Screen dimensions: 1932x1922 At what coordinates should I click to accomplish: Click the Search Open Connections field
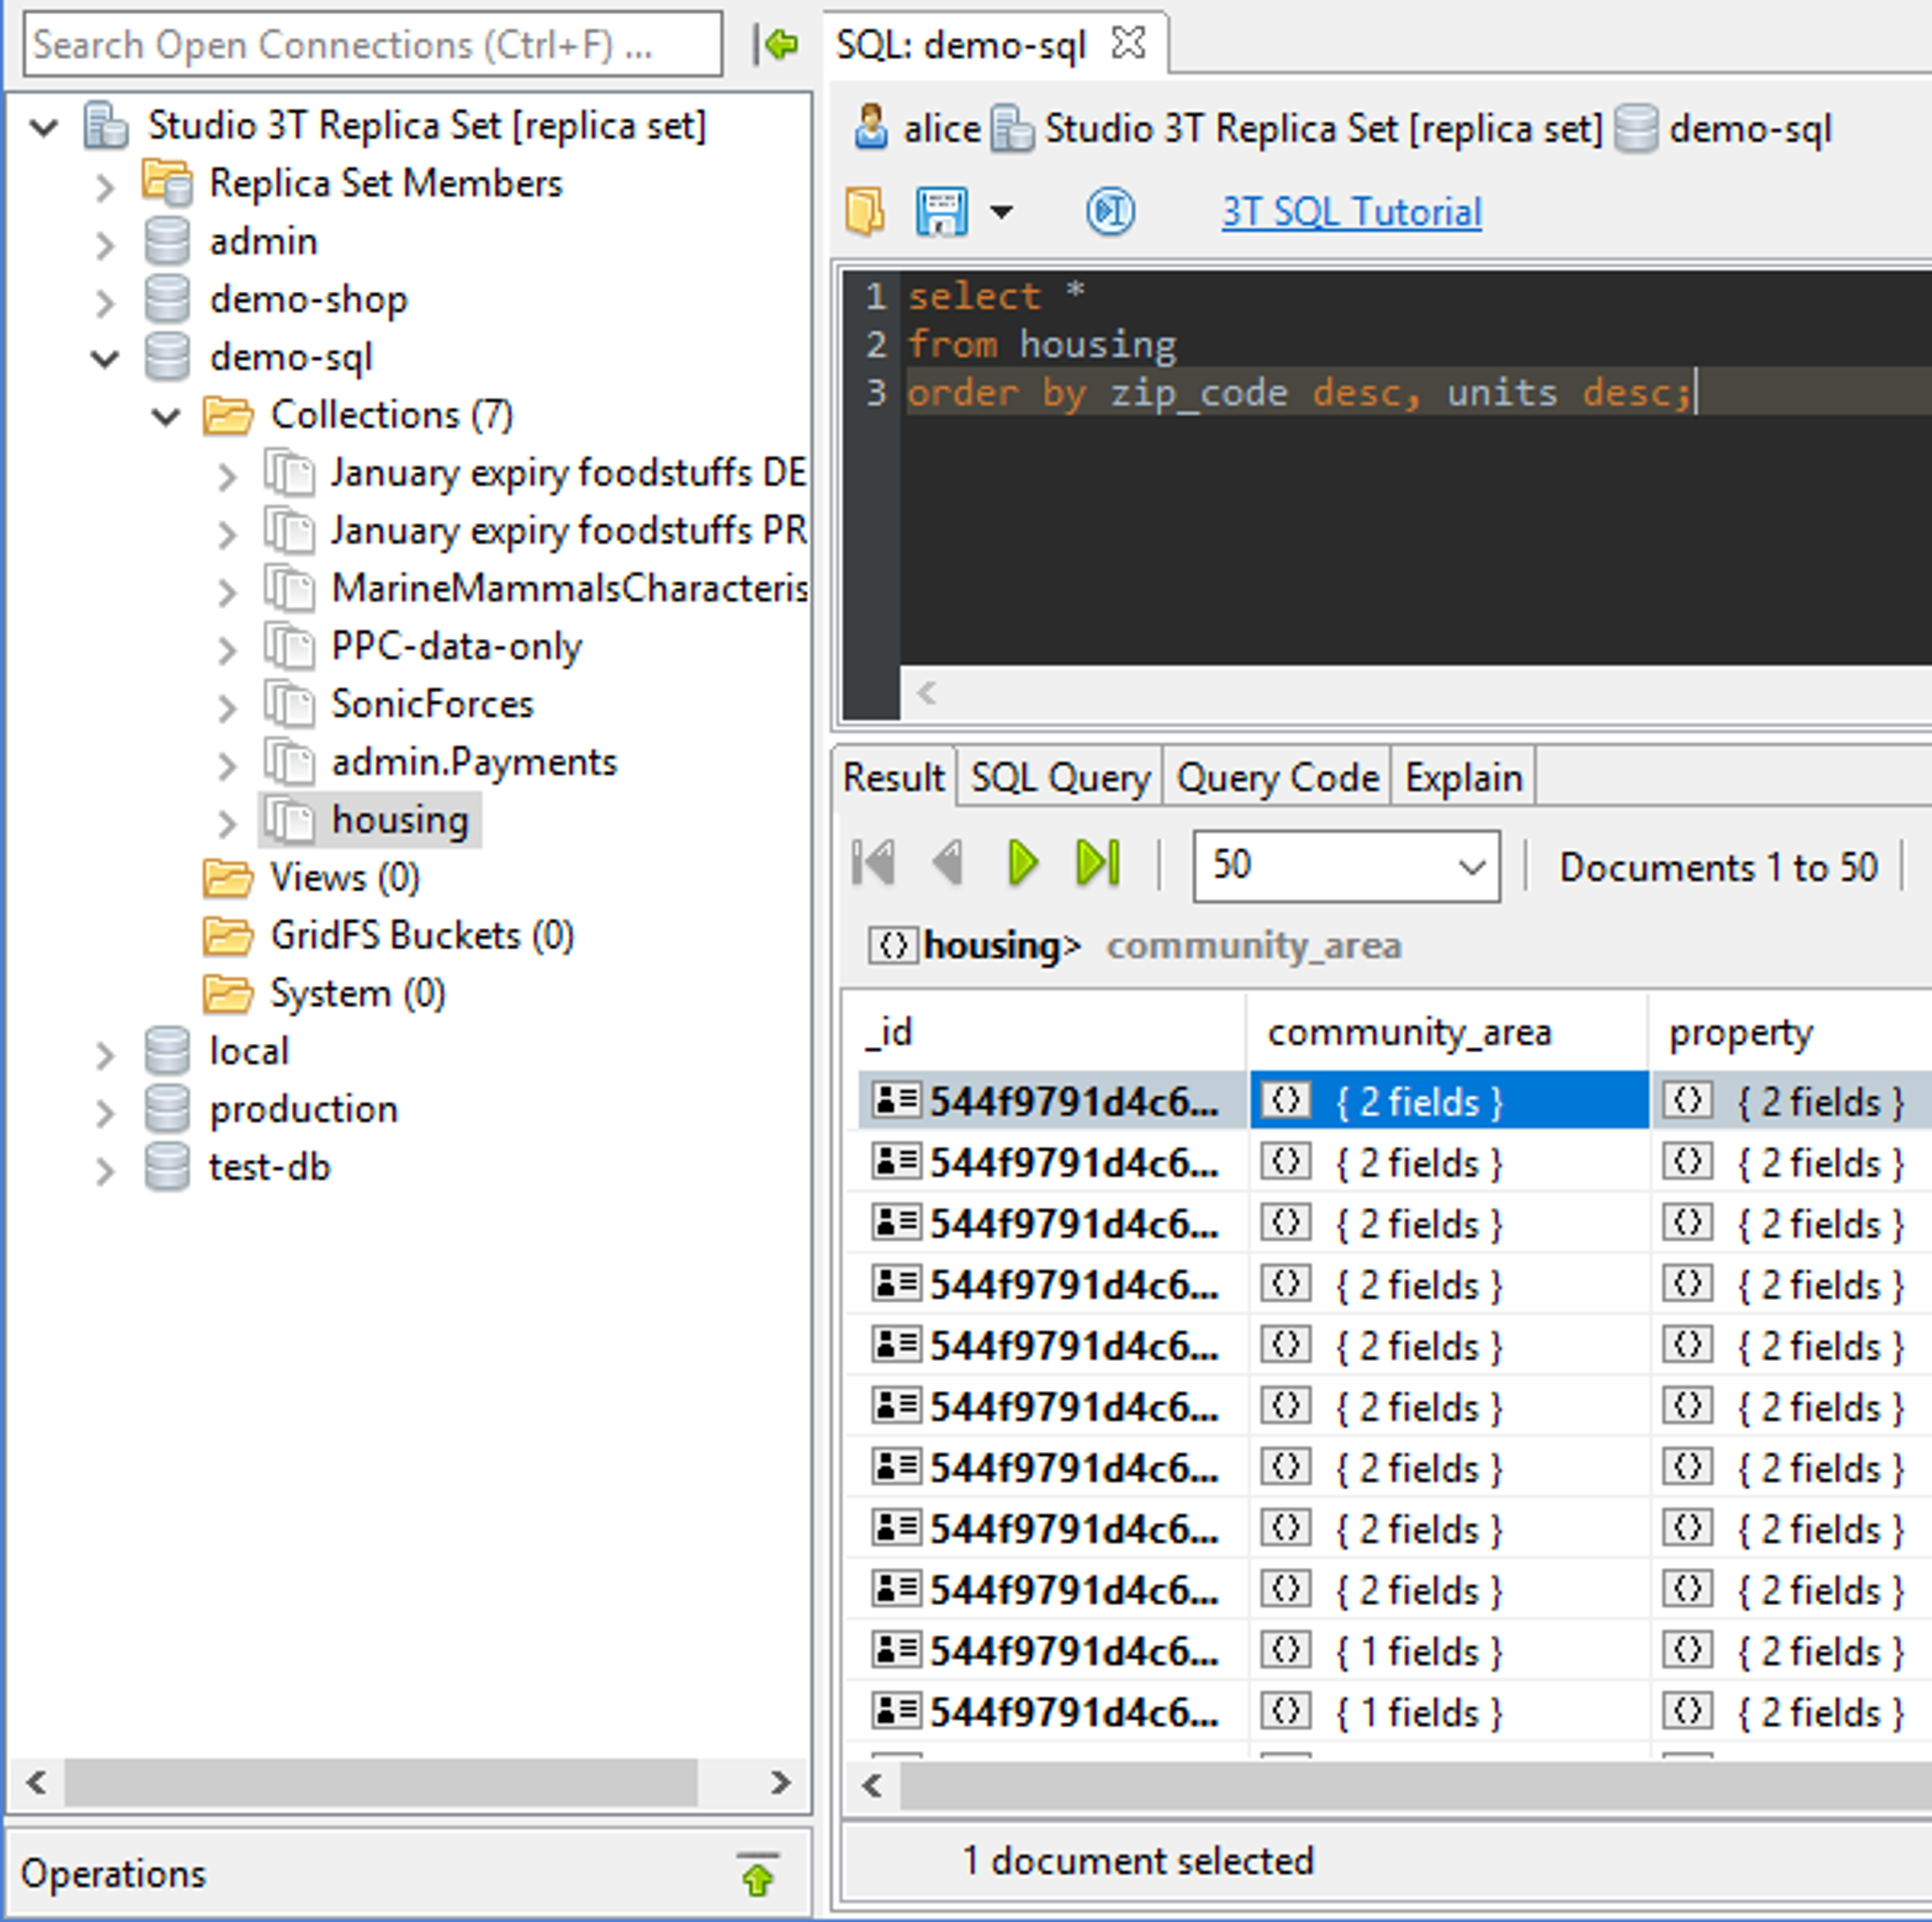coord(372,44)
